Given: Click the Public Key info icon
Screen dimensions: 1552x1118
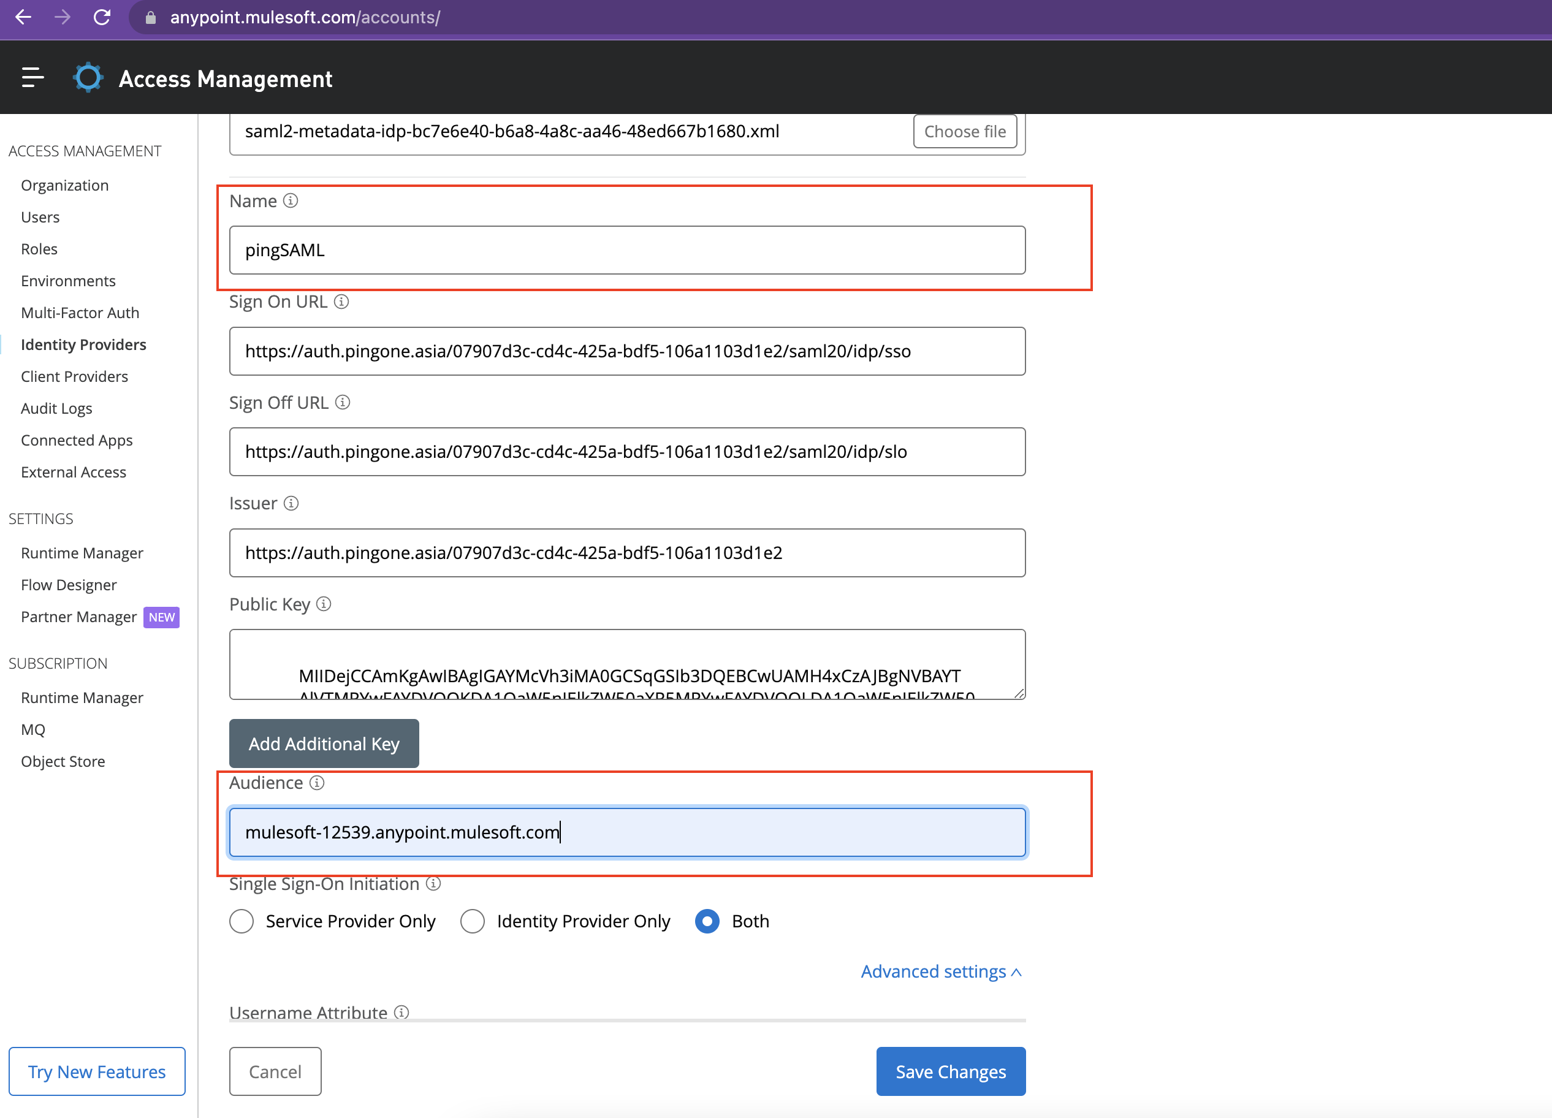Looking at the screenshot, I should click(324, 604).
